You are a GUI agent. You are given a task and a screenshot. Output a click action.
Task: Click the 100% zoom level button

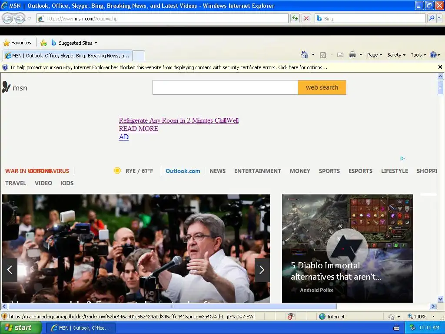pyautogui.click(x=417, y=317)
